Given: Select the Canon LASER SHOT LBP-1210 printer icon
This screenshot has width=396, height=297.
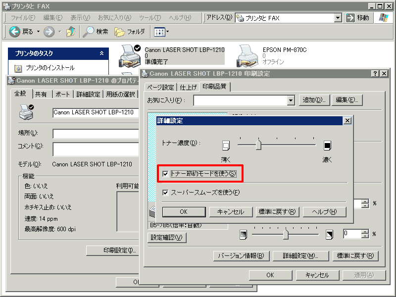Looking at the screenshot, I should pyautogui.click(x=130, y=56).
